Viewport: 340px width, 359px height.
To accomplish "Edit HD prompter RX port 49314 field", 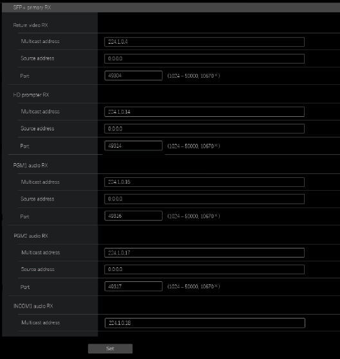I will (x=133, y=146).
